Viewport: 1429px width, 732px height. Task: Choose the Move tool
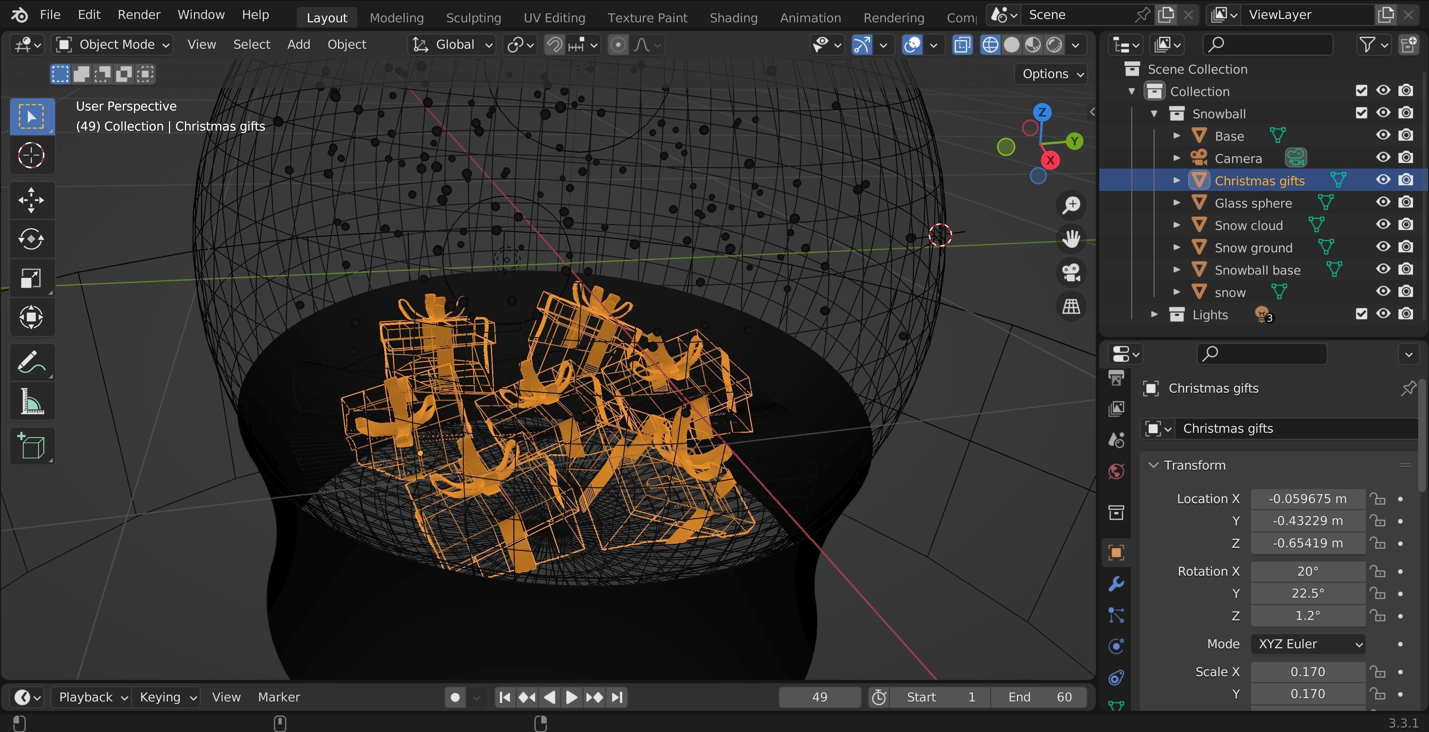[x=32, y=199]
